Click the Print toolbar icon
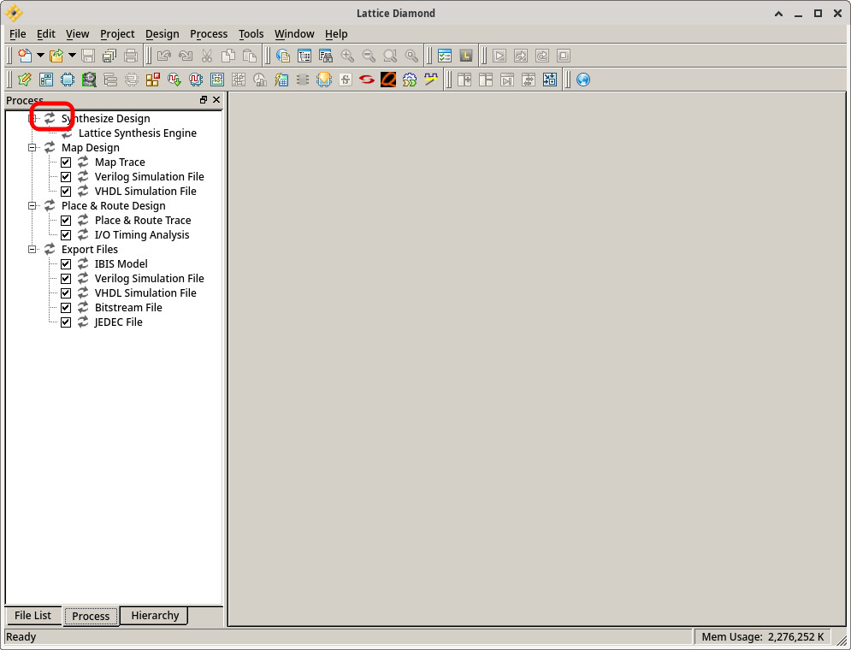Viewport: 851px width, 650px height. pos(131,56)
